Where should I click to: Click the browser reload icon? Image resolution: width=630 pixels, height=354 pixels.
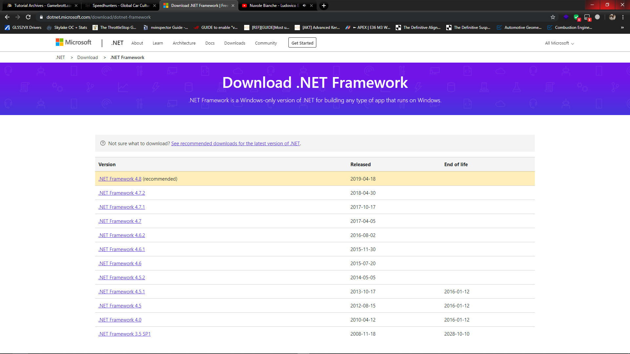pos(28,17)
